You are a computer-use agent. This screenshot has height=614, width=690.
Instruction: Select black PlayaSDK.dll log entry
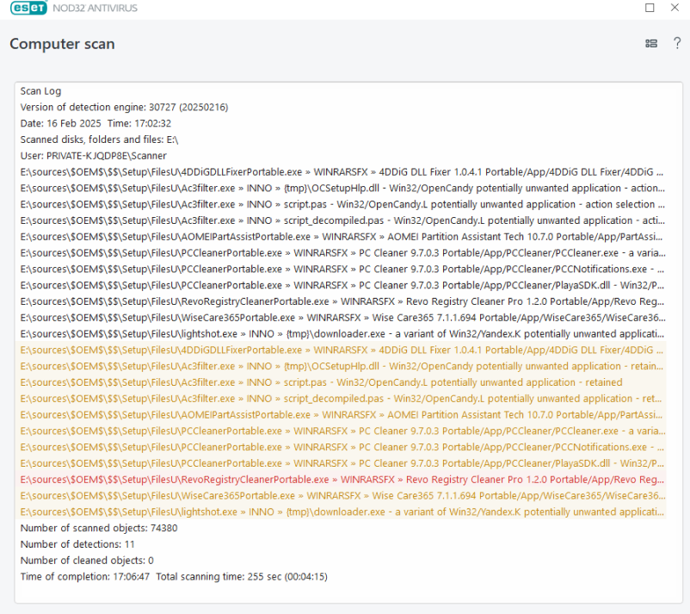(342, 285)
